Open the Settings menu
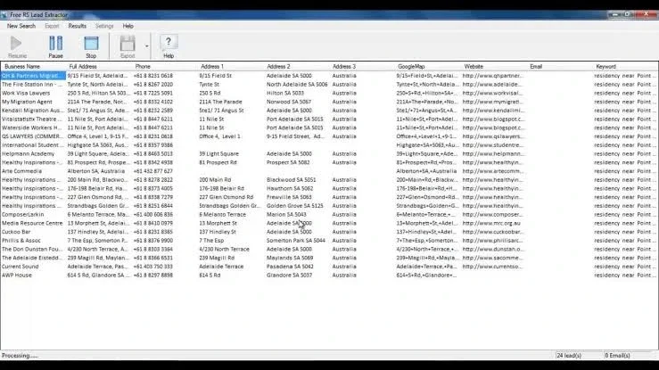659x370 pixels. point(104,26)
